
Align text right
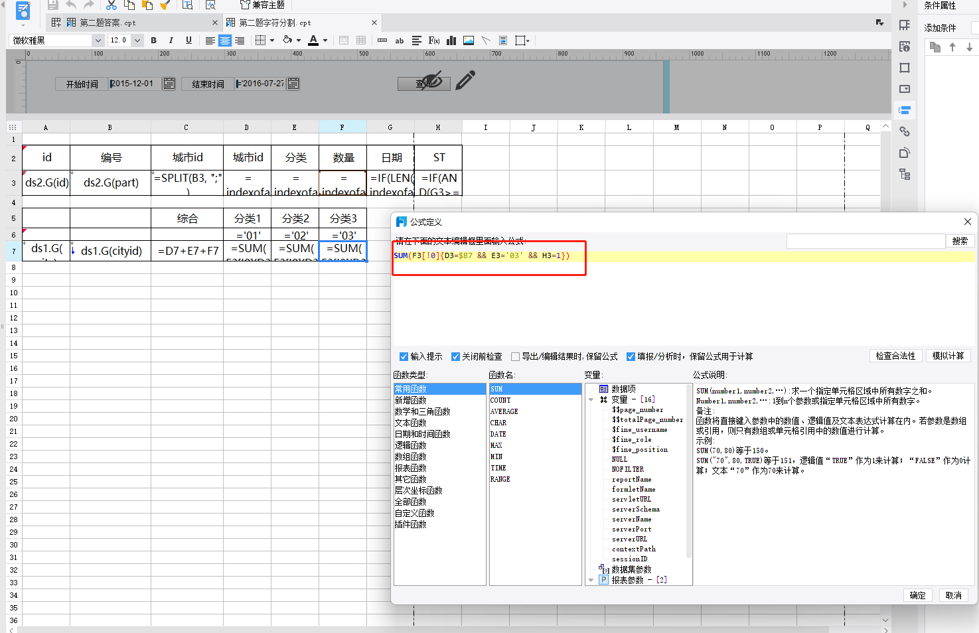[240, 40]
